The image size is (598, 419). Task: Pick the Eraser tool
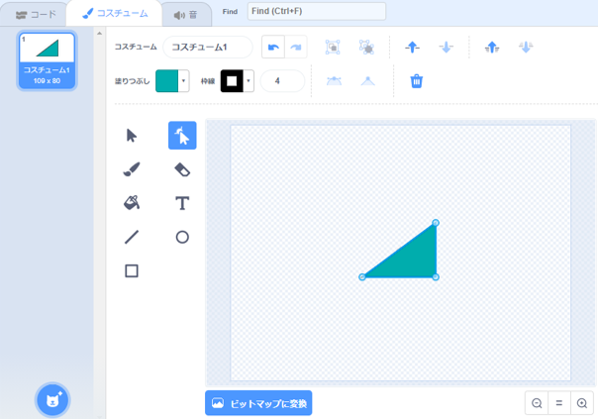pos(182,169)
